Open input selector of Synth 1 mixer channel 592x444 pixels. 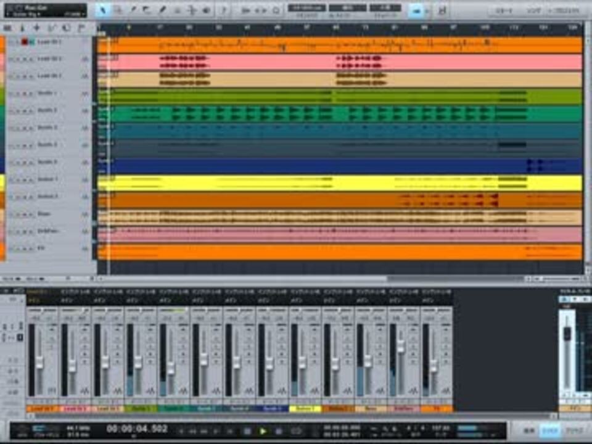(x=141, y=292)
